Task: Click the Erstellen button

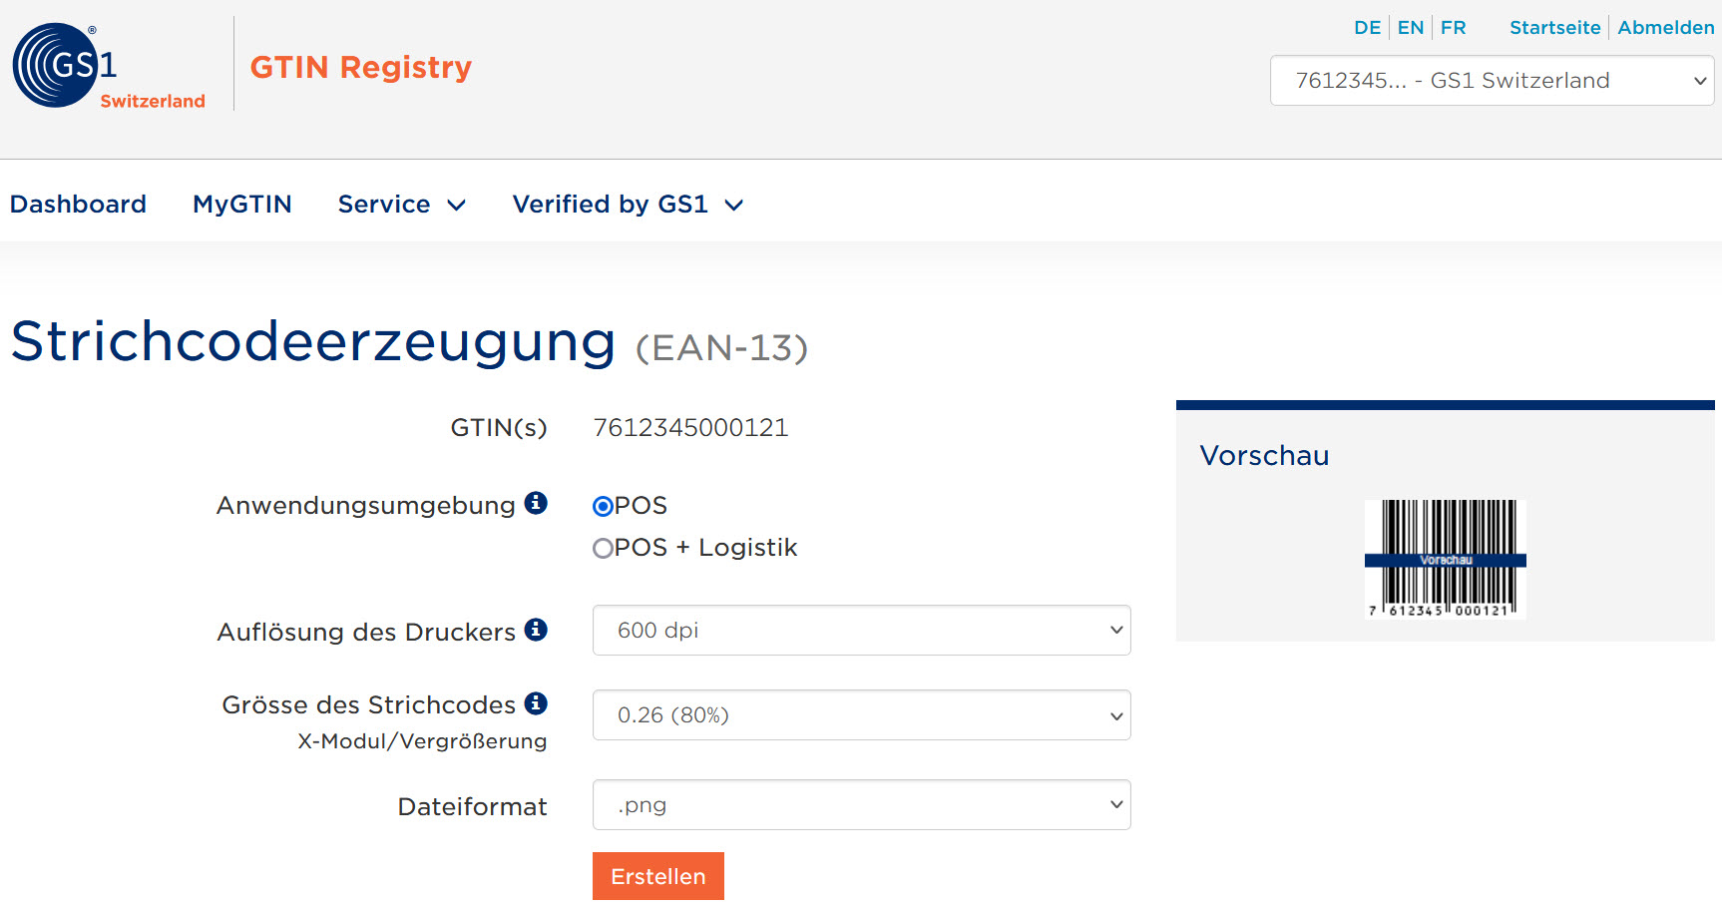Action: (657, 875)
